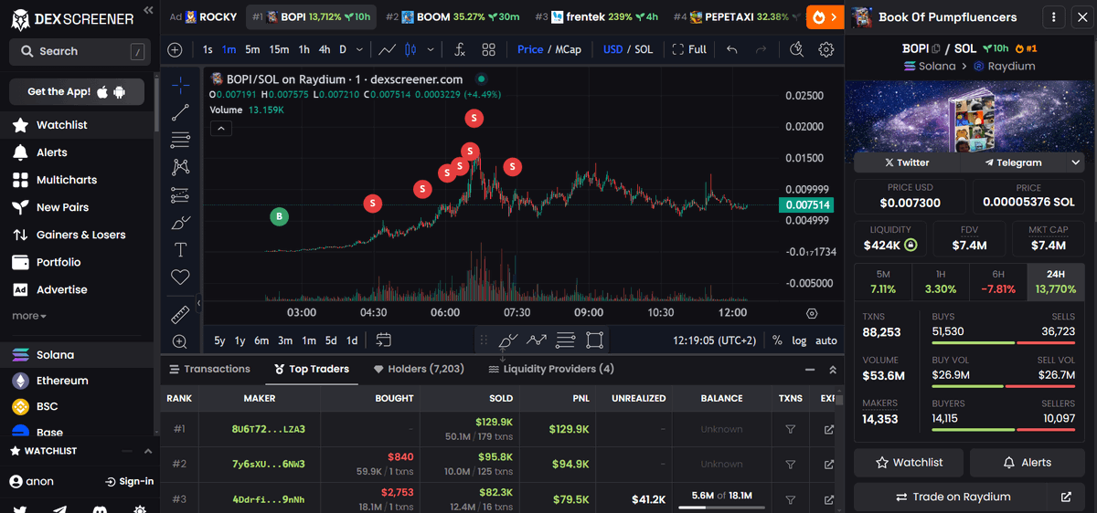This screenshot has width=1097, height=513.
Task: Select the trend line drawing tool
Action: pyautogui.click(x=180, y=112)
